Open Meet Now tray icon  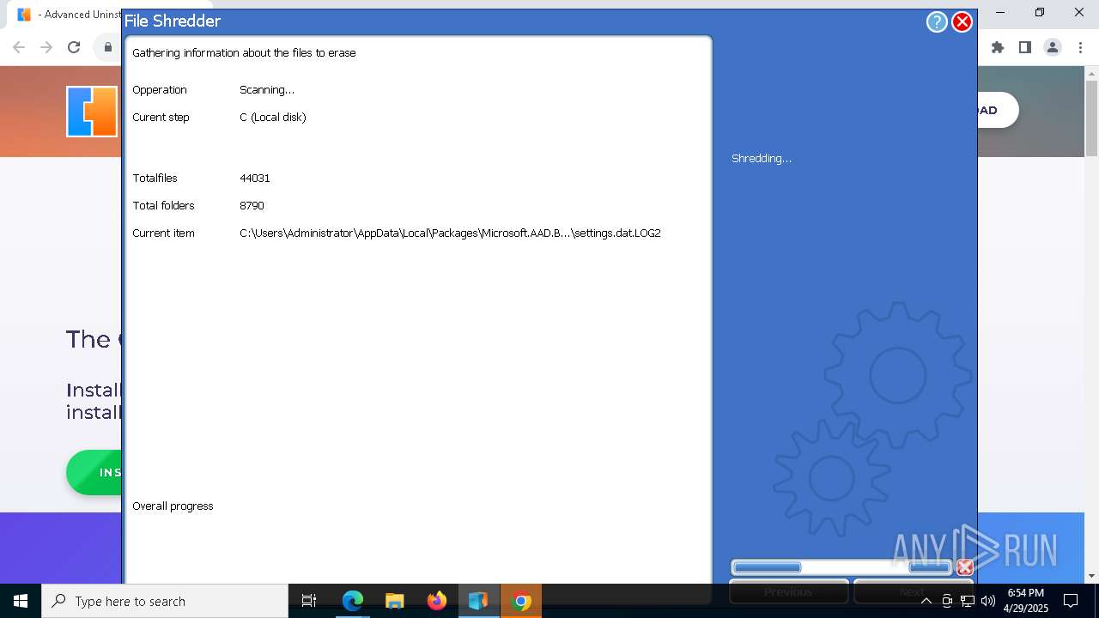click(947, 601)
